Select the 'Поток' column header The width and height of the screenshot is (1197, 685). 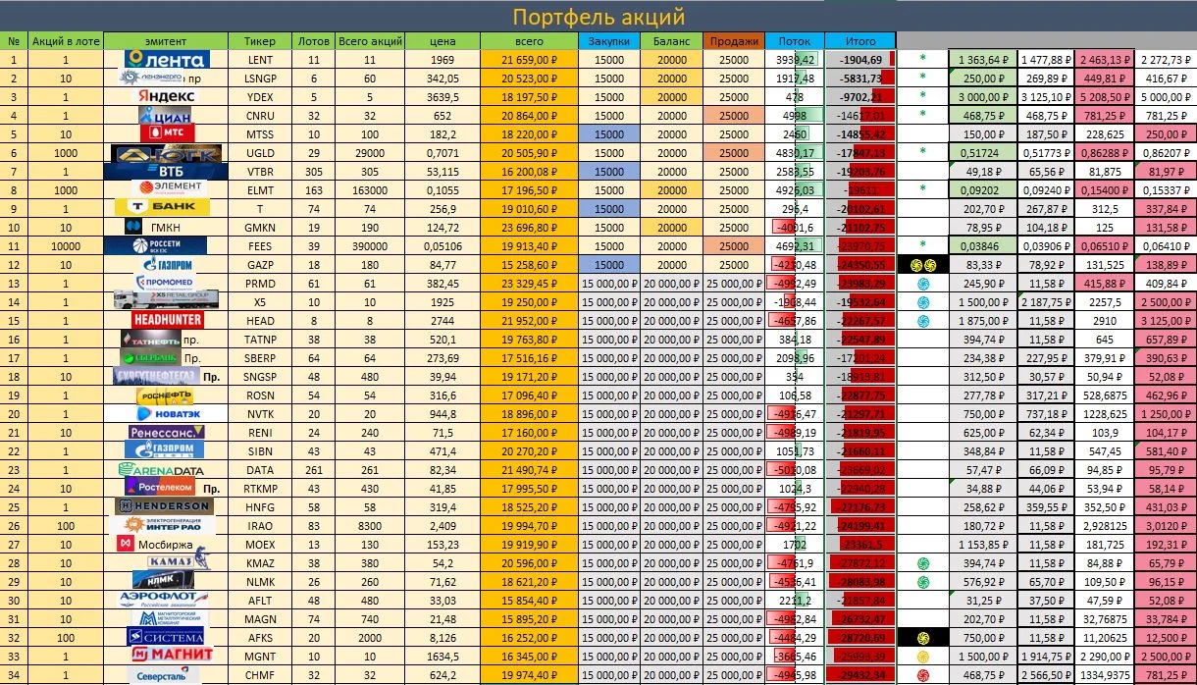[795, 41]
